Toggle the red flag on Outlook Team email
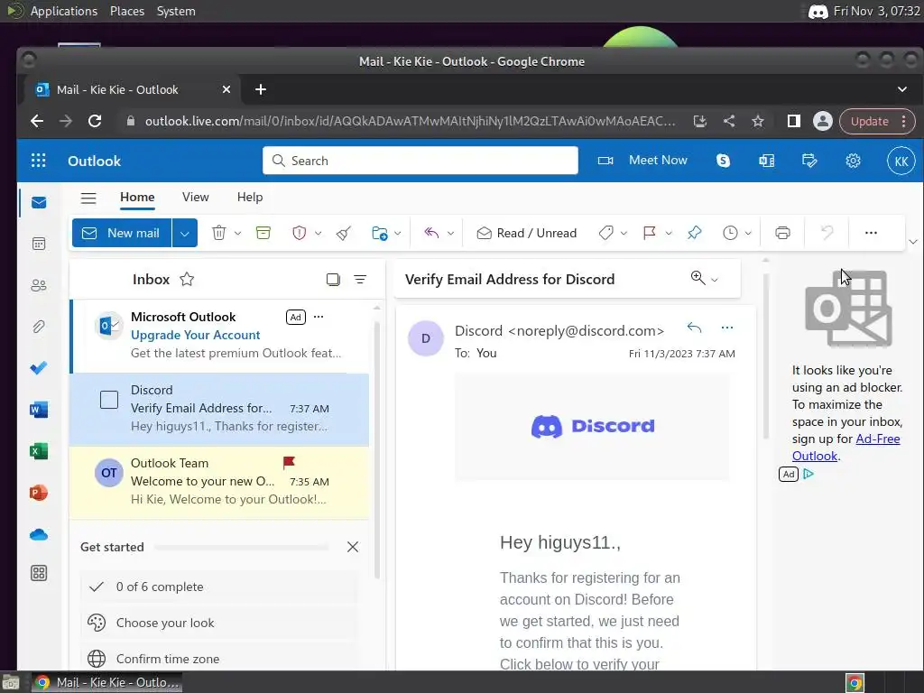The width and height of the screenshot is (924, 693). pos(289,463)
